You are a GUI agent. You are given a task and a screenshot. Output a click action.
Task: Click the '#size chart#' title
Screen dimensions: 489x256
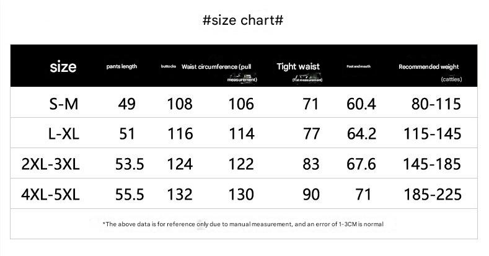[x=243, y=20]
